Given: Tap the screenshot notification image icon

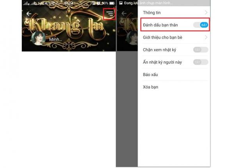Looking at the screenshot, I should tap(121, 3).
